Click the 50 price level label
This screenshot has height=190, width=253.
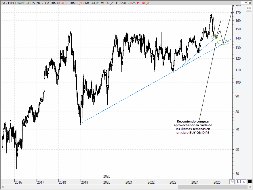coord(237,174)
